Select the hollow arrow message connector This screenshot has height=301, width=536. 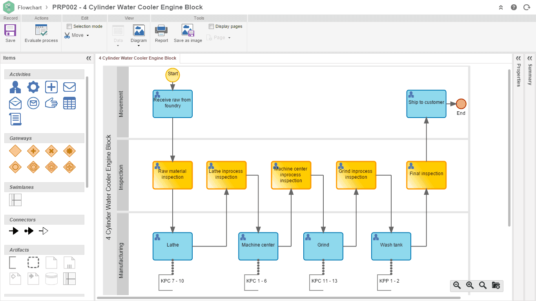click(x=44, y=231)
